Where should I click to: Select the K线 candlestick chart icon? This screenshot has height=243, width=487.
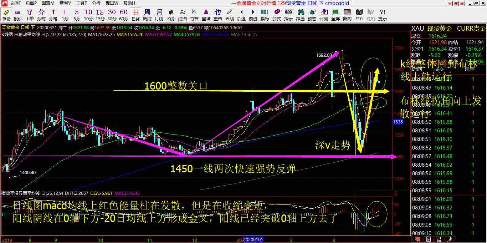pyautogui.click(x=171, y=15)
